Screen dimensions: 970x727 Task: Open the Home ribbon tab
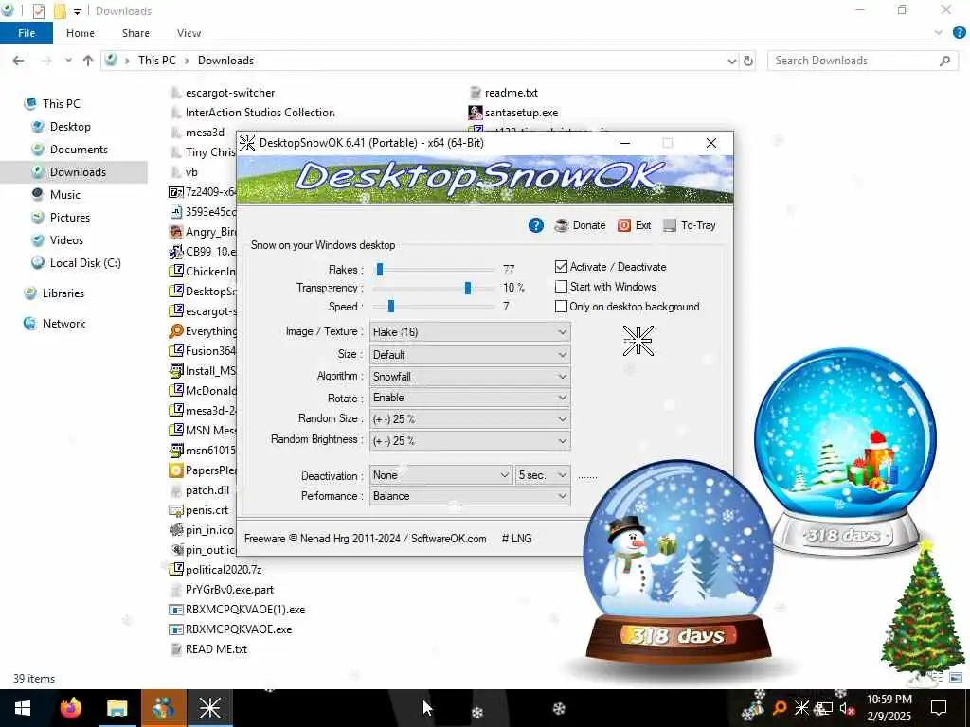pos(81,33)
